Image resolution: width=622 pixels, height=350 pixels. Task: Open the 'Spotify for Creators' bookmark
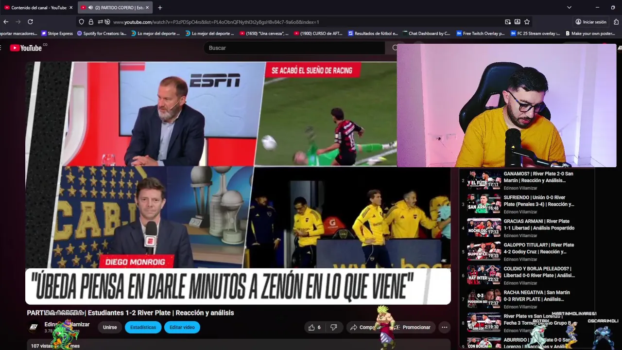pos(102,34)
